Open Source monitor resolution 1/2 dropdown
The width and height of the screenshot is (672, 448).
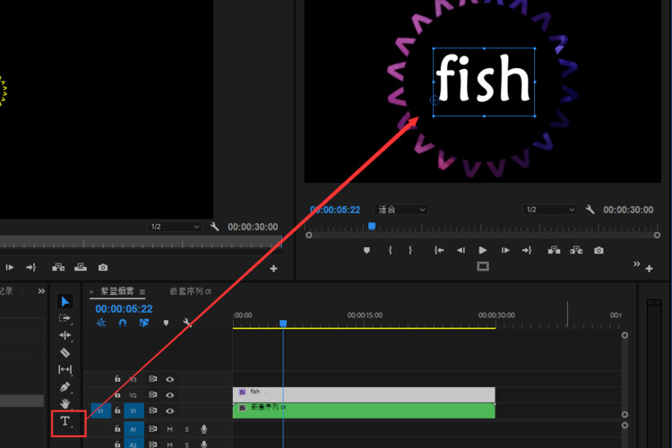click(x=174, y=228)
